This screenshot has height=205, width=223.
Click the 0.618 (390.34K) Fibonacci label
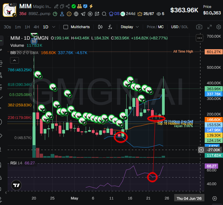point(20,85)
